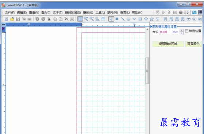Click the barcode 码 tool icon

(165, 19)
